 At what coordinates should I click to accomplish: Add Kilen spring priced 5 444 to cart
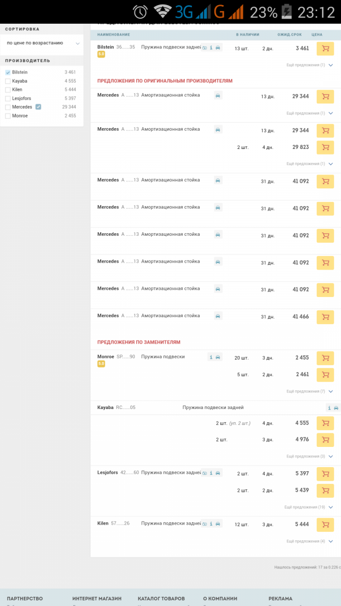[x=325, y=525]
